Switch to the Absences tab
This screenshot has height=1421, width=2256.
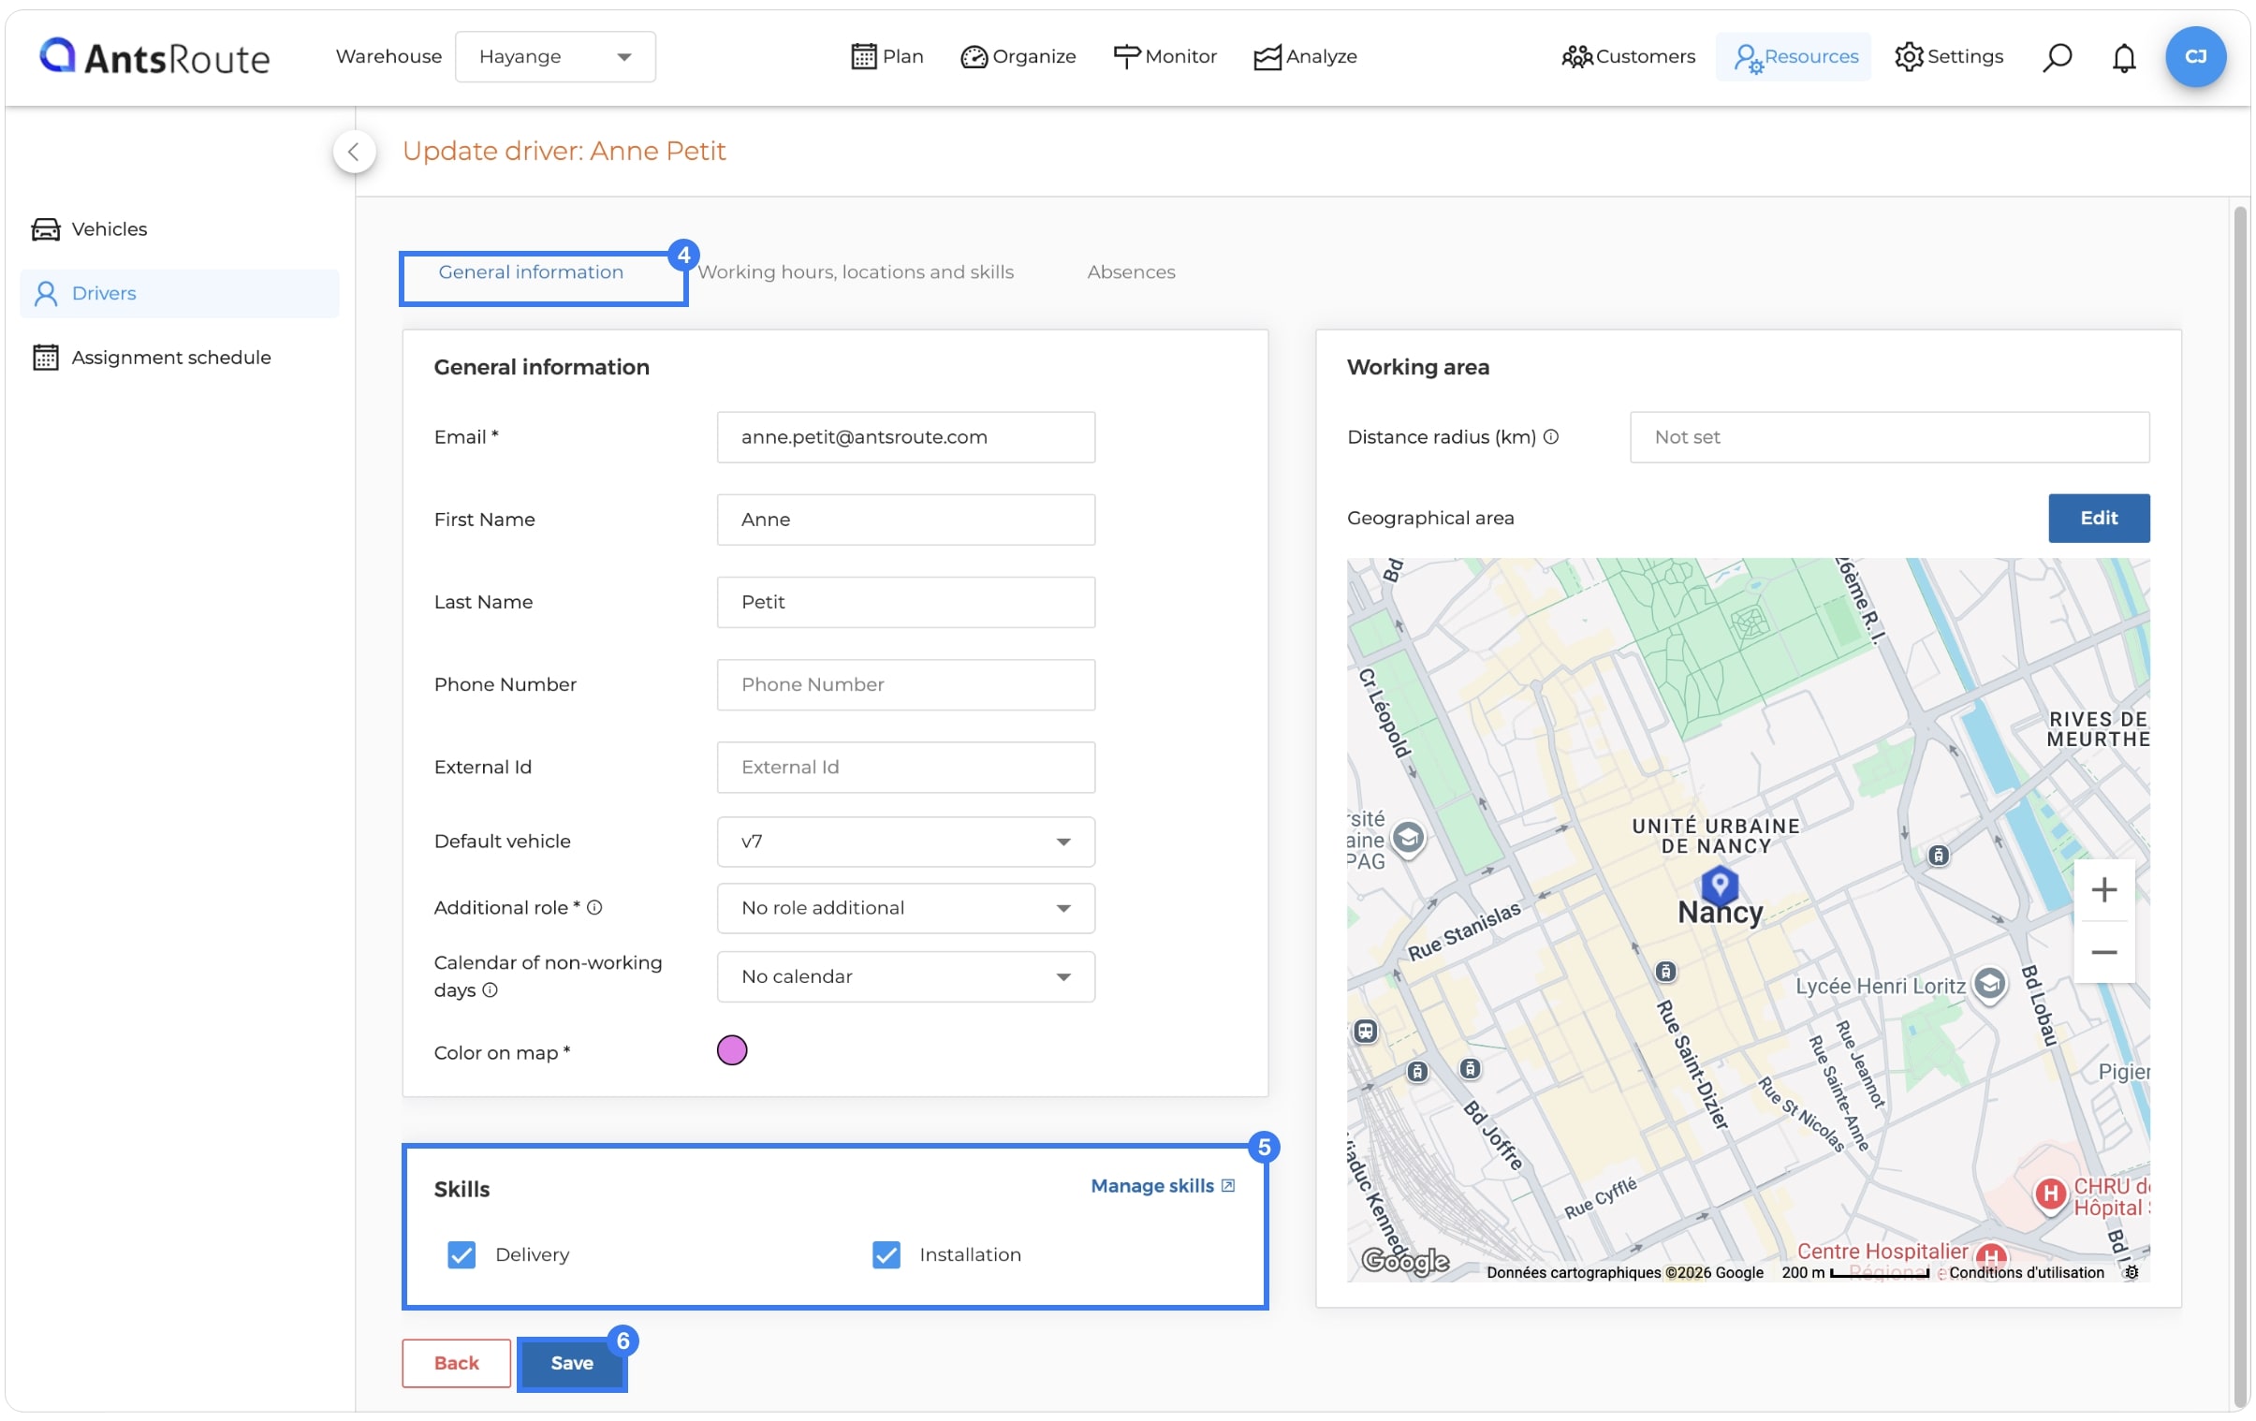(x=1131, y=272)
